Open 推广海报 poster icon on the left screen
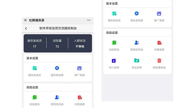This screenshot has width=195, height=108. [x=79, y=68]
